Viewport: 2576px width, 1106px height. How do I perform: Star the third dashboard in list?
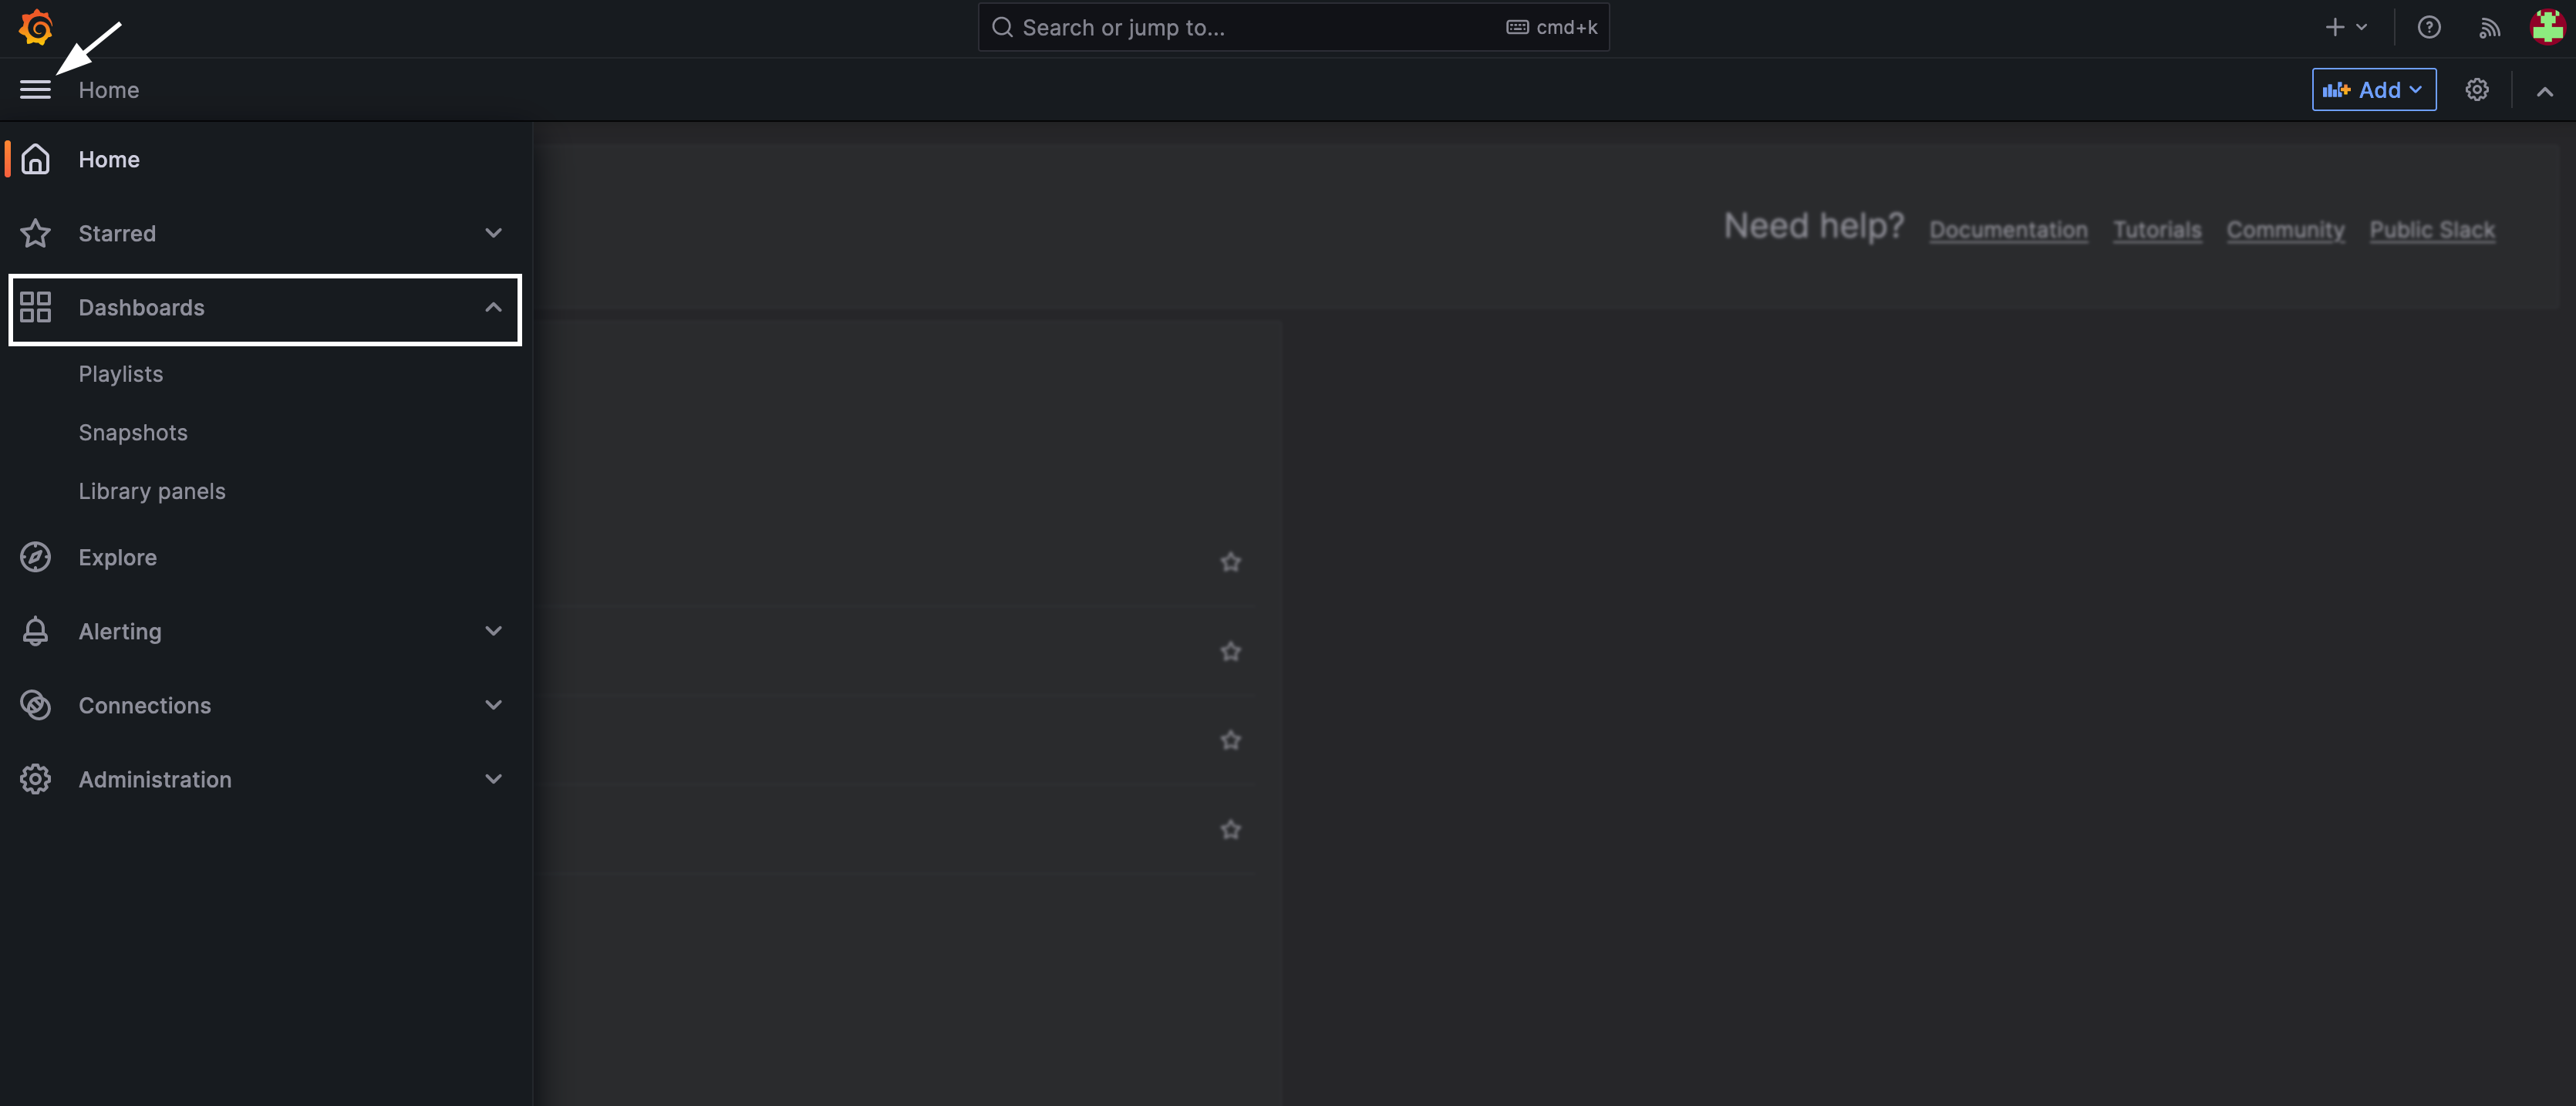[x=1231, y=740]
